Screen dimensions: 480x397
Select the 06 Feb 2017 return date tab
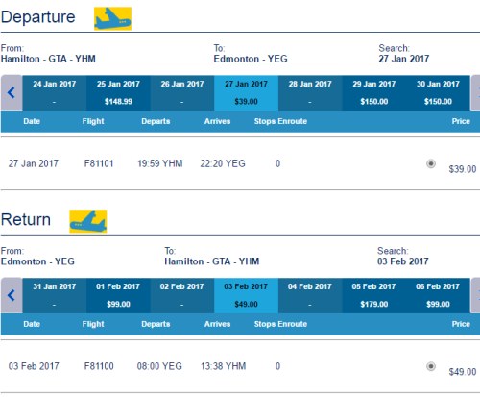[438, 295]
